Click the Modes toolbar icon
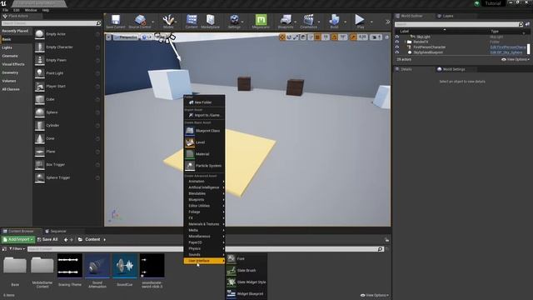 pyautogui.click(x=168, y=22)
